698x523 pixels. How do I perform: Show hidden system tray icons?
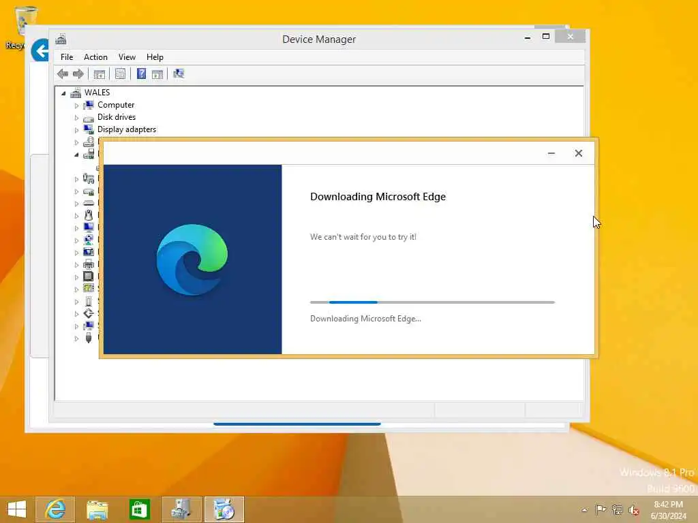pyautogui.click(x=584, y=509)
